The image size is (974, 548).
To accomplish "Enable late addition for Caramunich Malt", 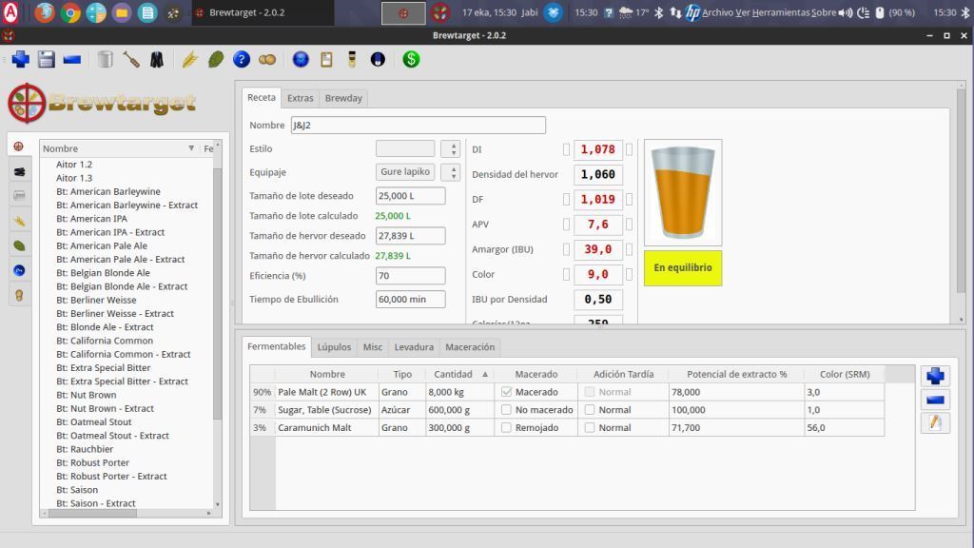I will pos(590,428).
